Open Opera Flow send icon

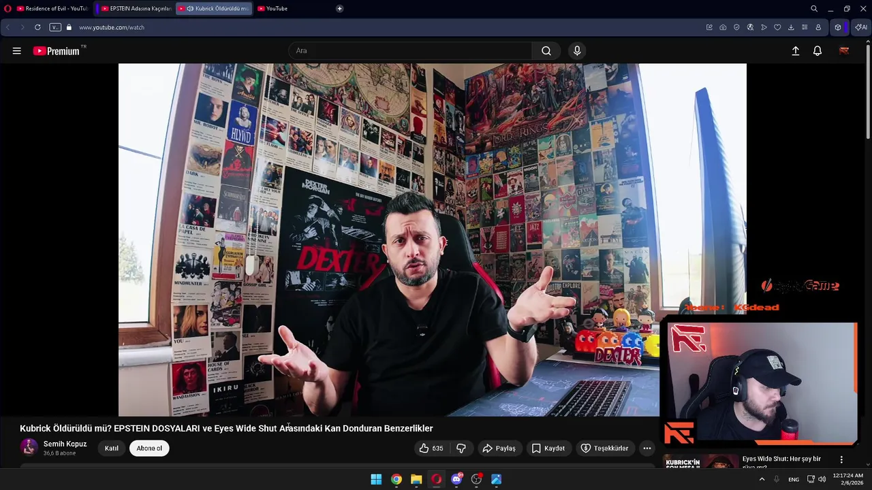click(x=764, y=27)
